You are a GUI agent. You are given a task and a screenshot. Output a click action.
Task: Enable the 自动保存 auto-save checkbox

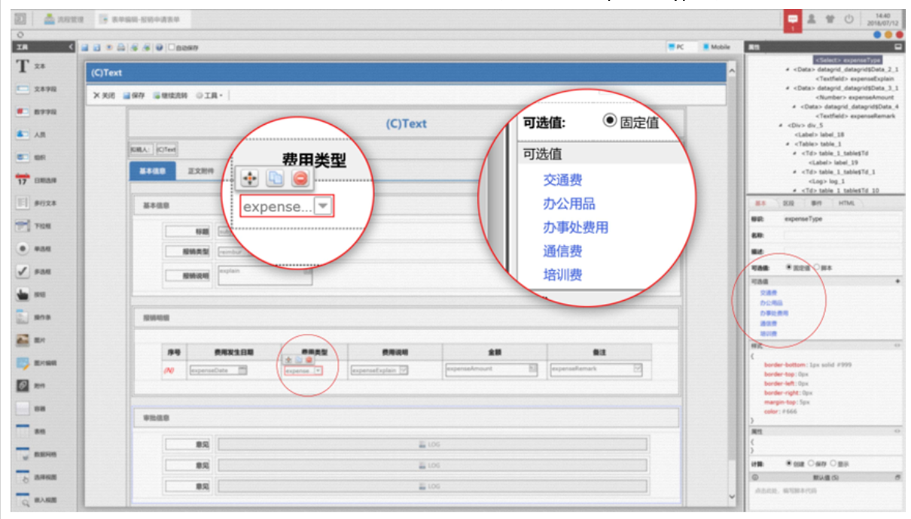pyautogui.click(x=171, y=47)
